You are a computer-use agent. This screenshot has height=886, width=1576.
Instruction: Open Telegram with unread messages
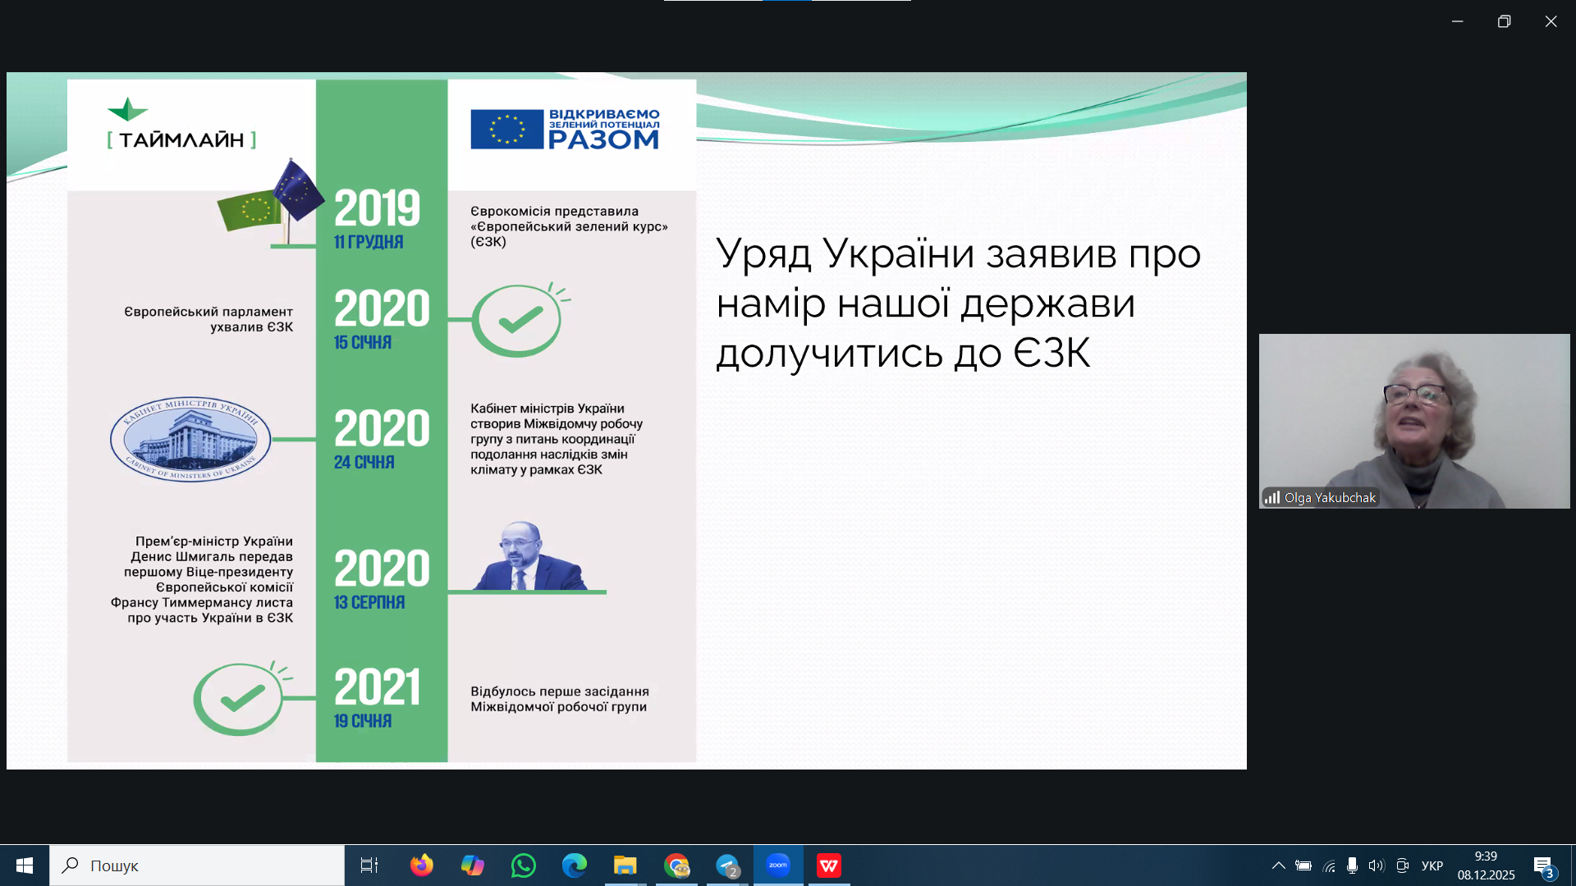[x=727, y=865]
